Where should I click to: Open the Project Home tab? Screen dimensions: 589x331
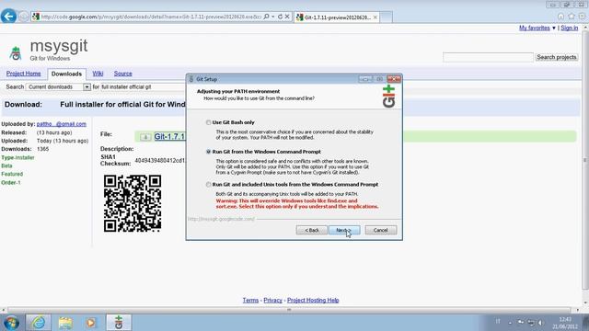(23, 74)
